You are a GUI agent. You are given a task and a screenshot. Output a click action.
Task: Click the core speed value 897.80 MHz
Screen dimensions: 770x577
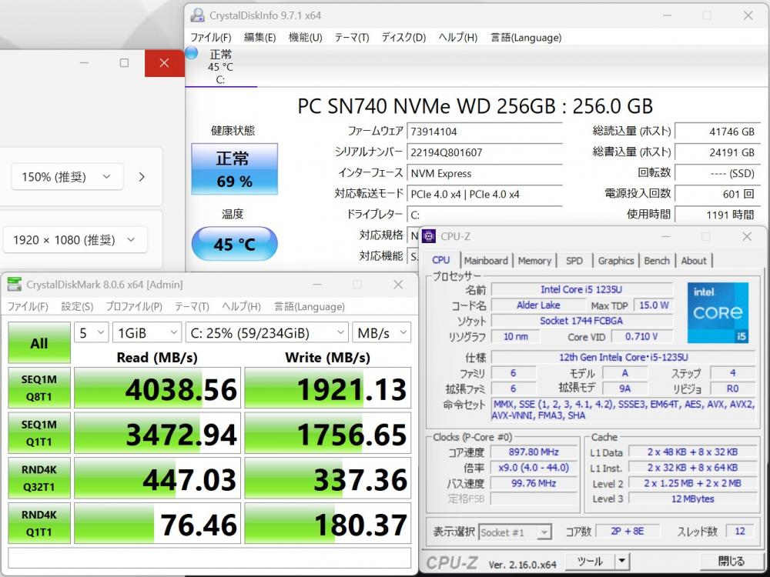point(534,452)
